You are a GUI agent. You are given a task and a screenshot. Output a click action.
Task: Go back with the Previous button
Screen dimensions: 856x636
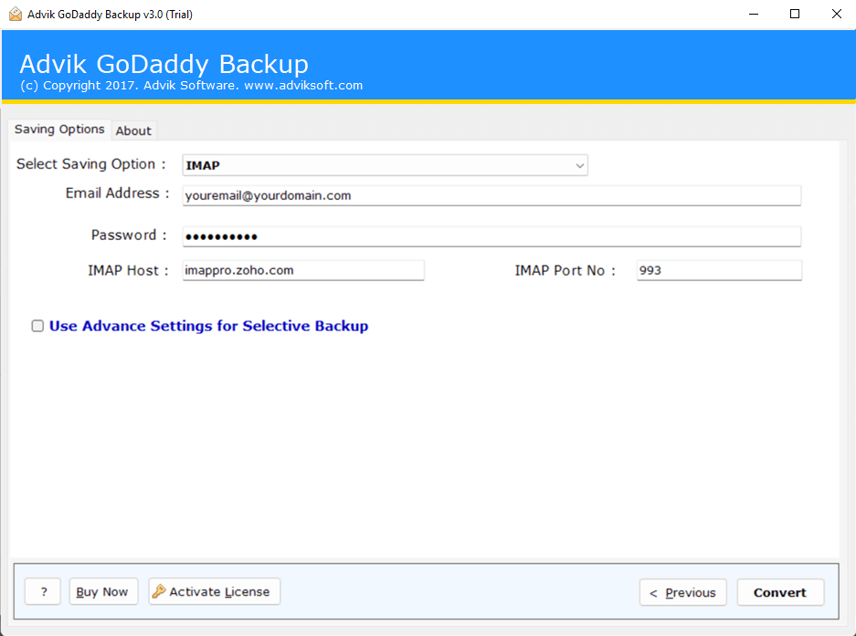683,592
